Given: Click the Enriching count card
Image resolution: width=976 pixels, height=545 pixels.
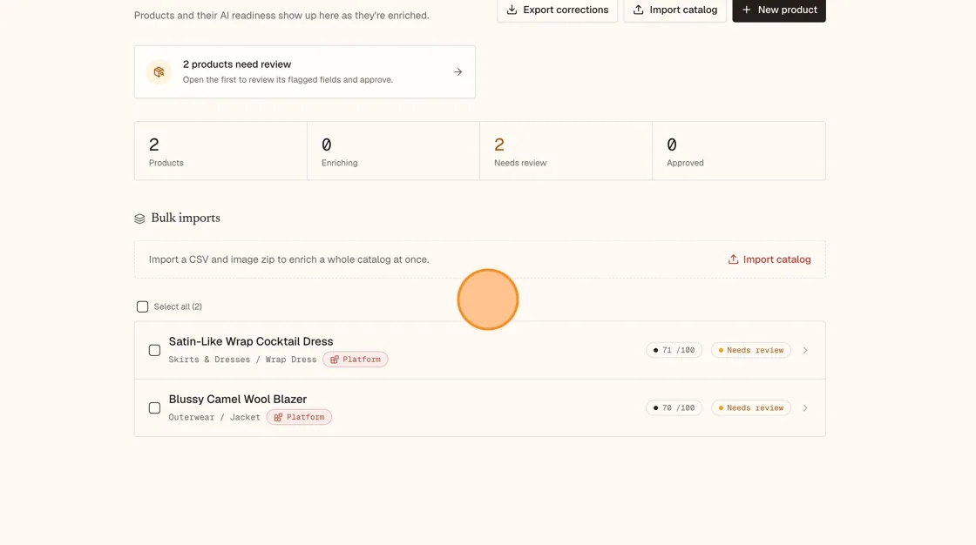Looking at the screenshot, I should coord(393,151).
